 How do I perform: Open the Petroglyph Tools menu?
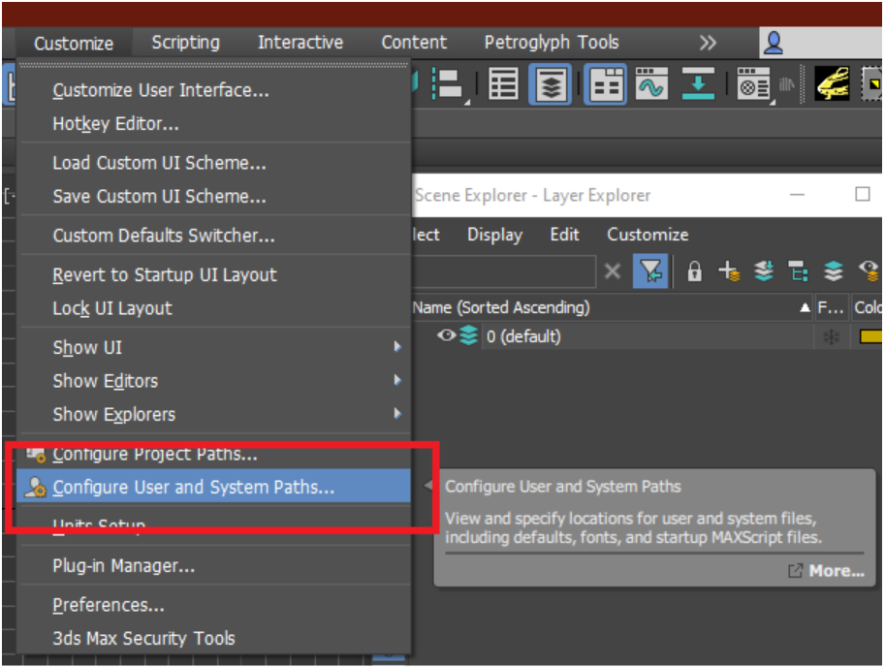pyautogui.click(x=552, y=43)
